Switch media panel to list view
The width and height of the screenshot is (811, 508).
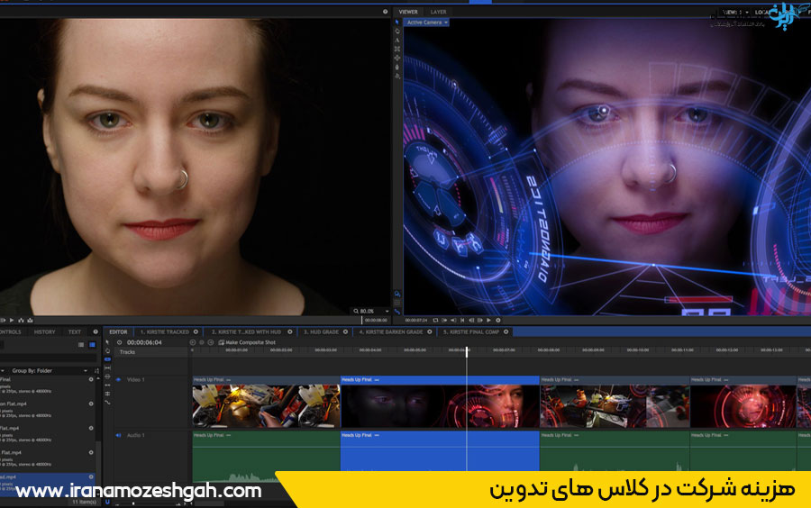(81, 345)
